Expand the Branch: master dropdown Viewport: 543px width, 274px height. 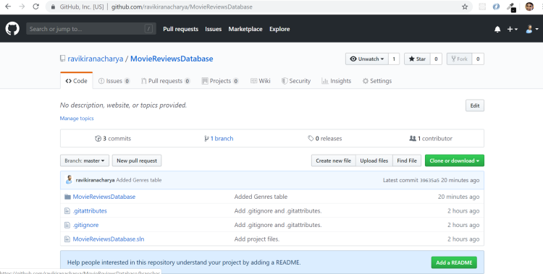(85, 160)
